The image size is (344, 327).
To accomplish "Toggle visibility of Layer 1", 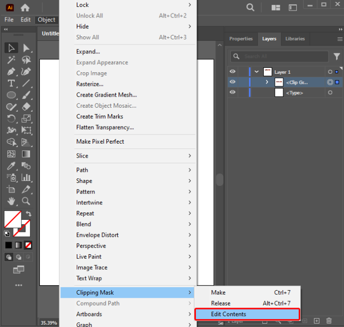I will pos(232,71).
